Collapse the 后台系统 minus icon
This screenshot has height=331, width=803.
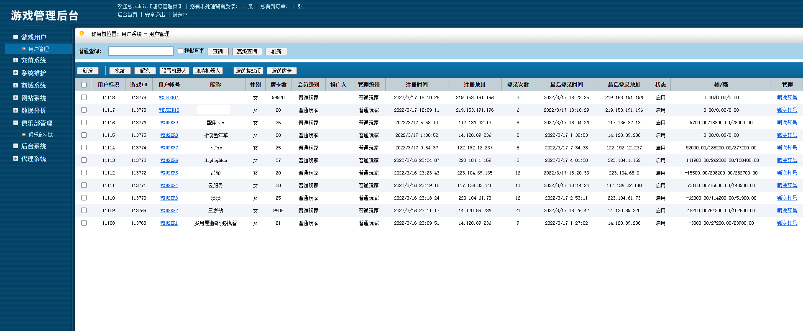[x=15, y=146]
